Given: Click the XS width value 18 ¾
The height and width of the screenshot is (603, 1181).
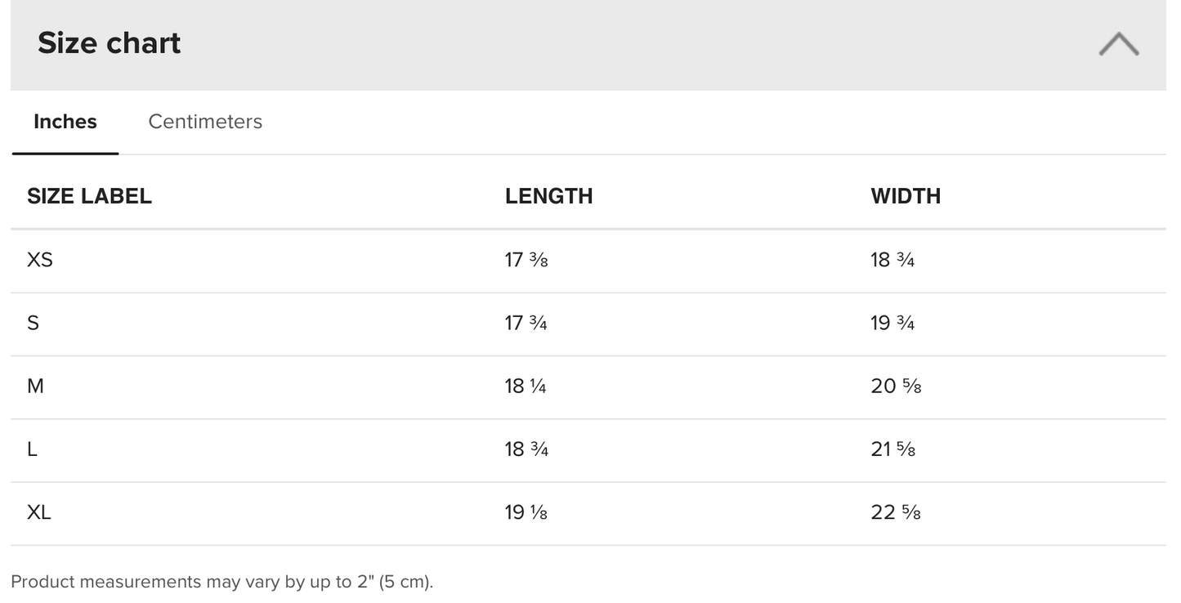Looking at the screenshot, I should pyautogui.click(x=892, y=260).
